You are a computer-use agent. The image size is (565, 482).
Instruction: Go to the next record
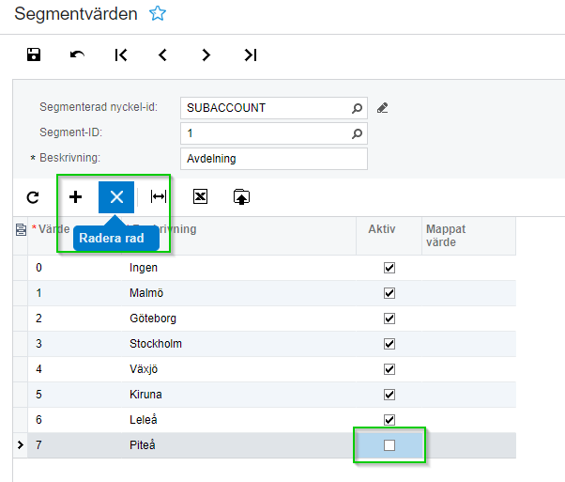(206, 55)
